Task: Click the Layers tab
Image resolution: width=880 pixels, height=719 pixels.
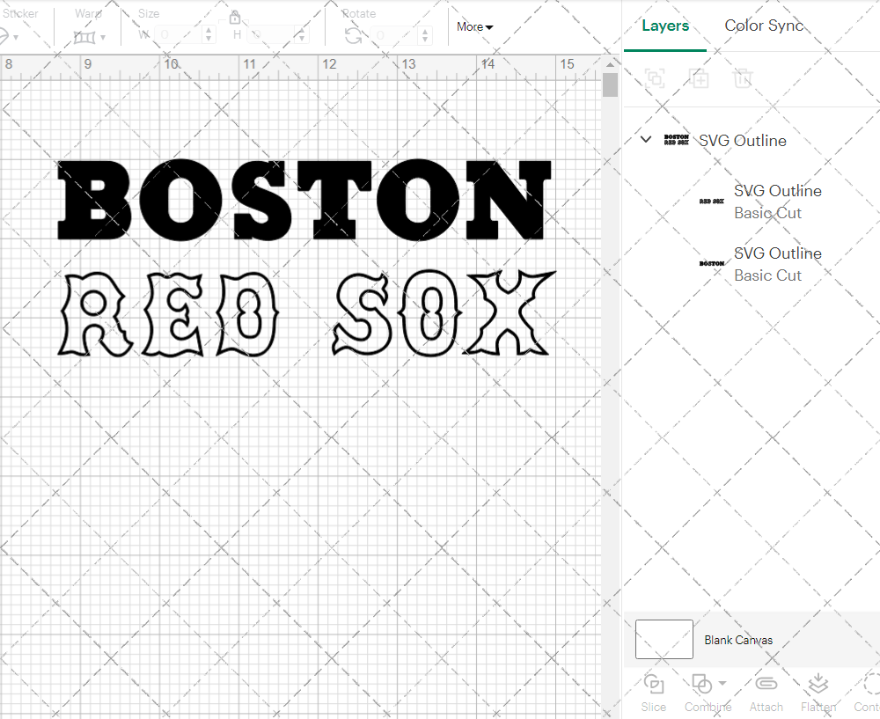Action: pos(665,26)
